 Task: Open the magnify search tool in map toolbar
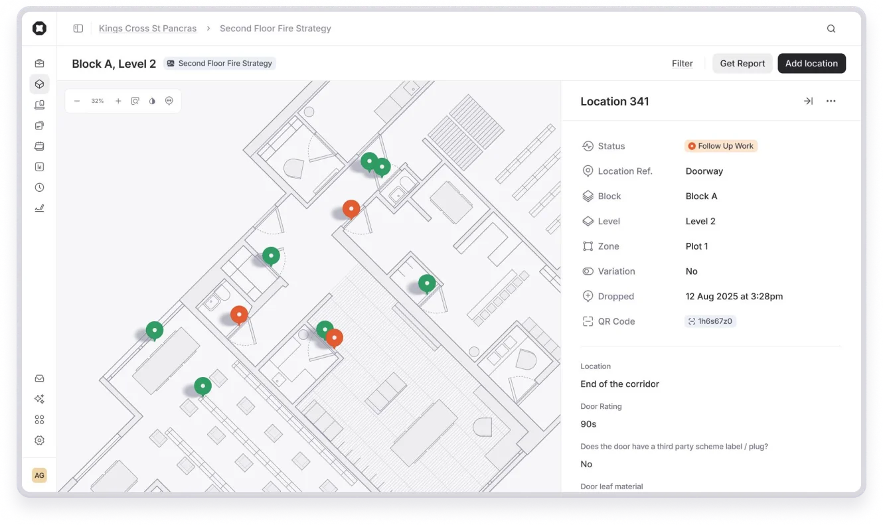[x=135, y=101]
